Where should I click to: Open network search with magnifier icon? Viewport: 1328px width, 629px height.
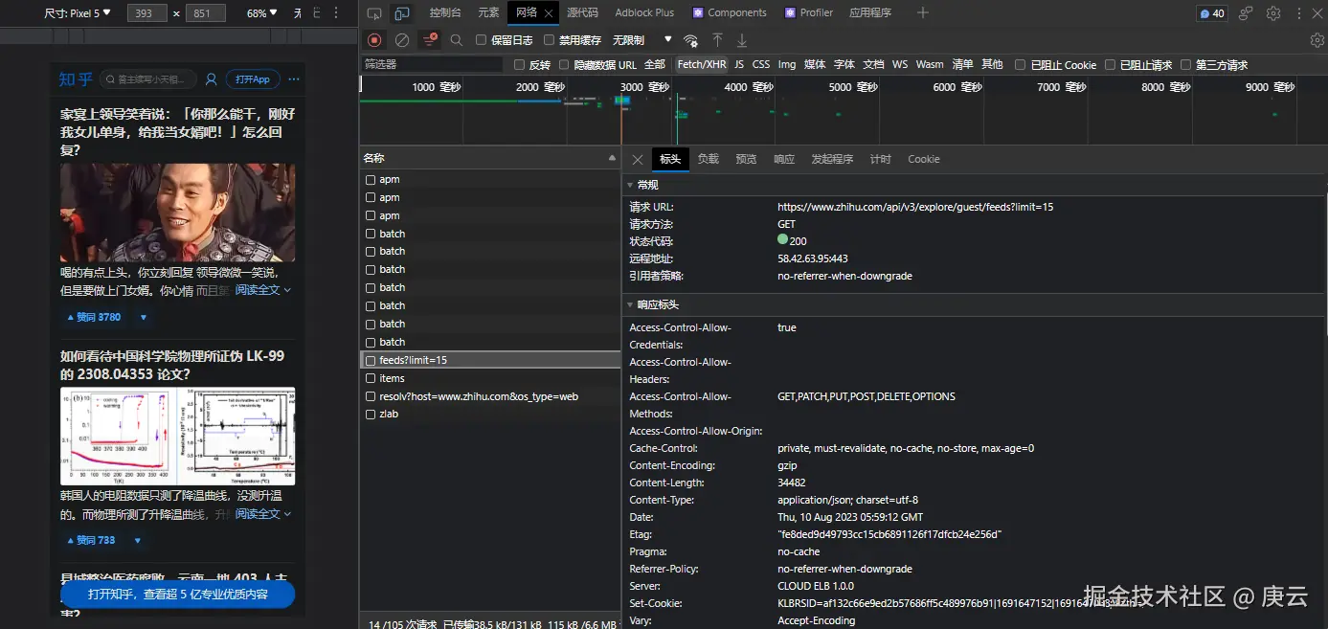pyautogui.click(x=457, y=40)
